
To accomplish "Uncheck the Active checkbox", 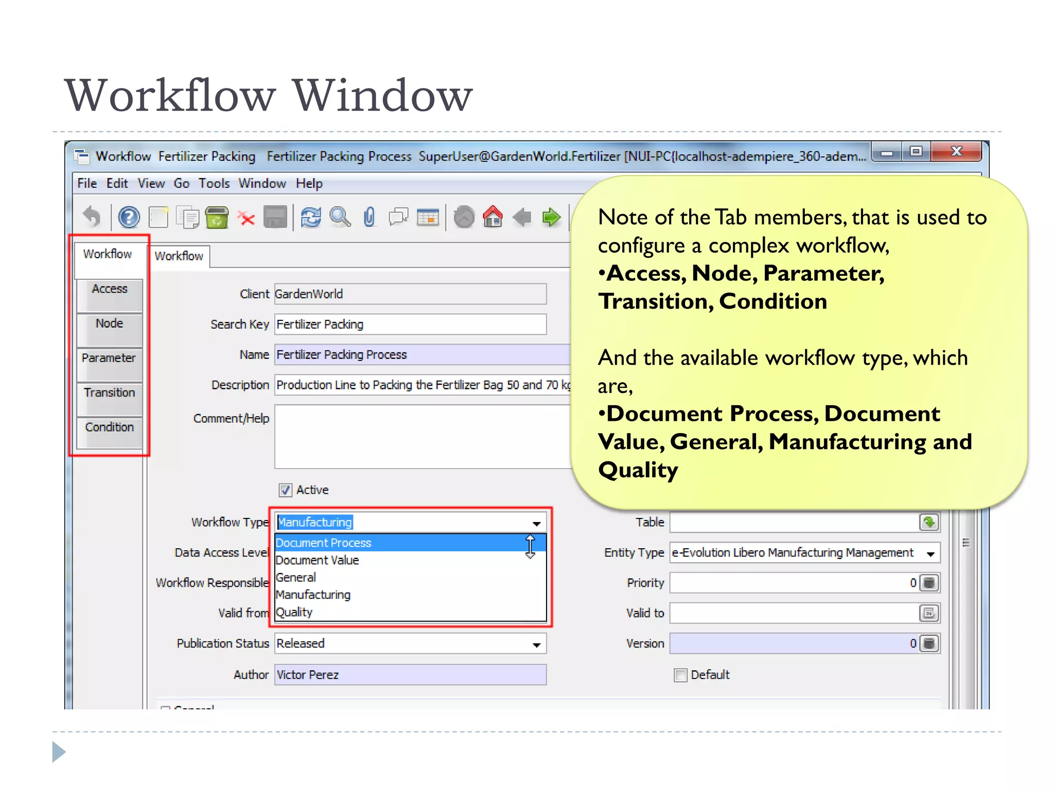I will pyautogui.click(x=285, y=490).
